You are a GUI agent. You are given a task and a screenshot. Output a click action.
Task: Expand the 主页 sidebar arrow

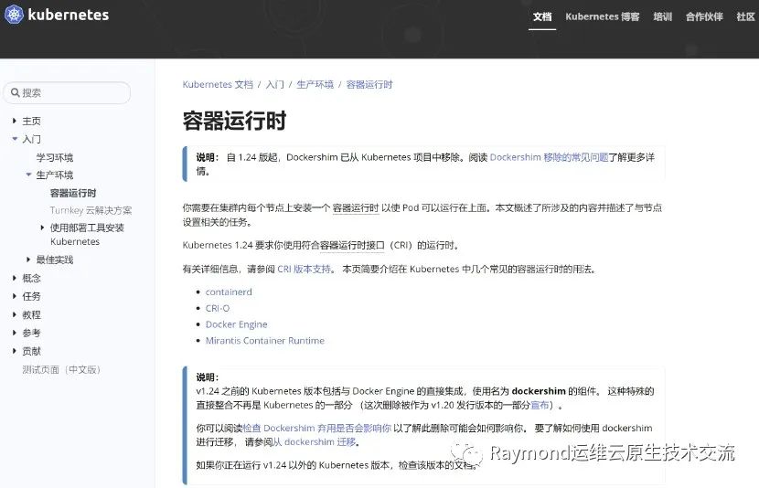(15, 121)
